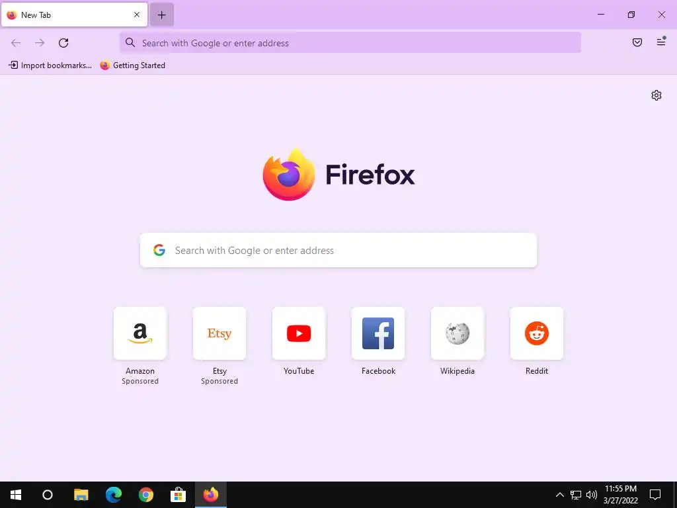The image size is (677, 508).
Task: Launch Google Chrome from taskbar
Action: pyautogui.click(x=146, y=495)
